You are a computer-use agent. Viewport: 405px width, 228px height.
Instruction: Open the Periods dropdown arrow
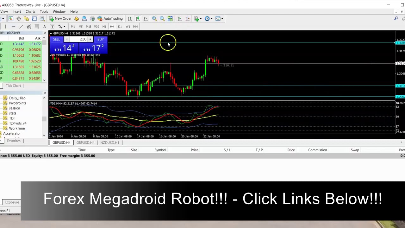211,19
